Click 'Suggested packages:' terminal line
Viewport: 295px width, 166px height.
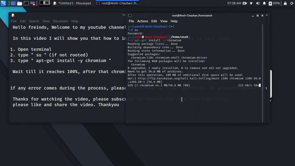[x=144, y=54]
